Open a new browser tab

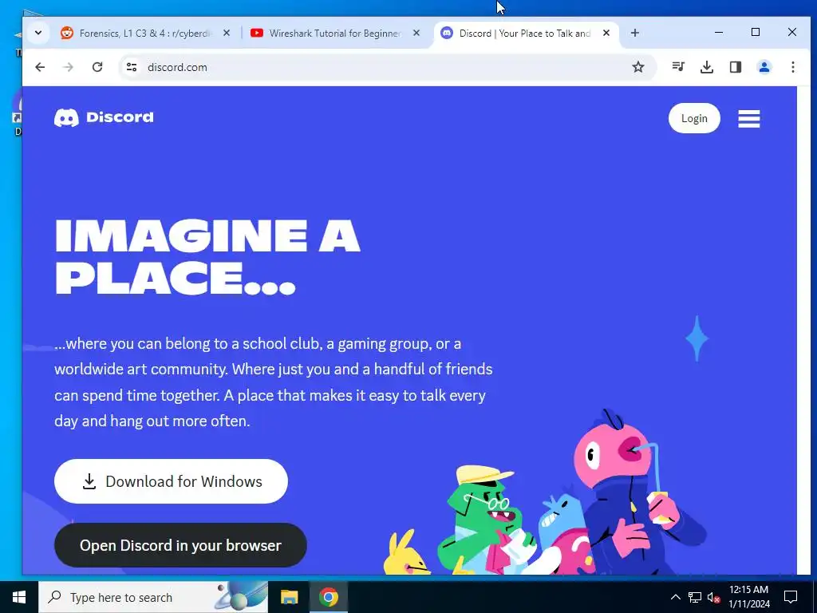634,33
